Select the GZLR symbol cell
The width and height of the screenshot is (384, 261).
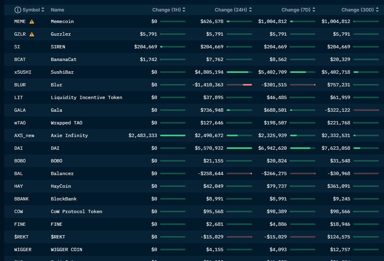tap(20, 34)
